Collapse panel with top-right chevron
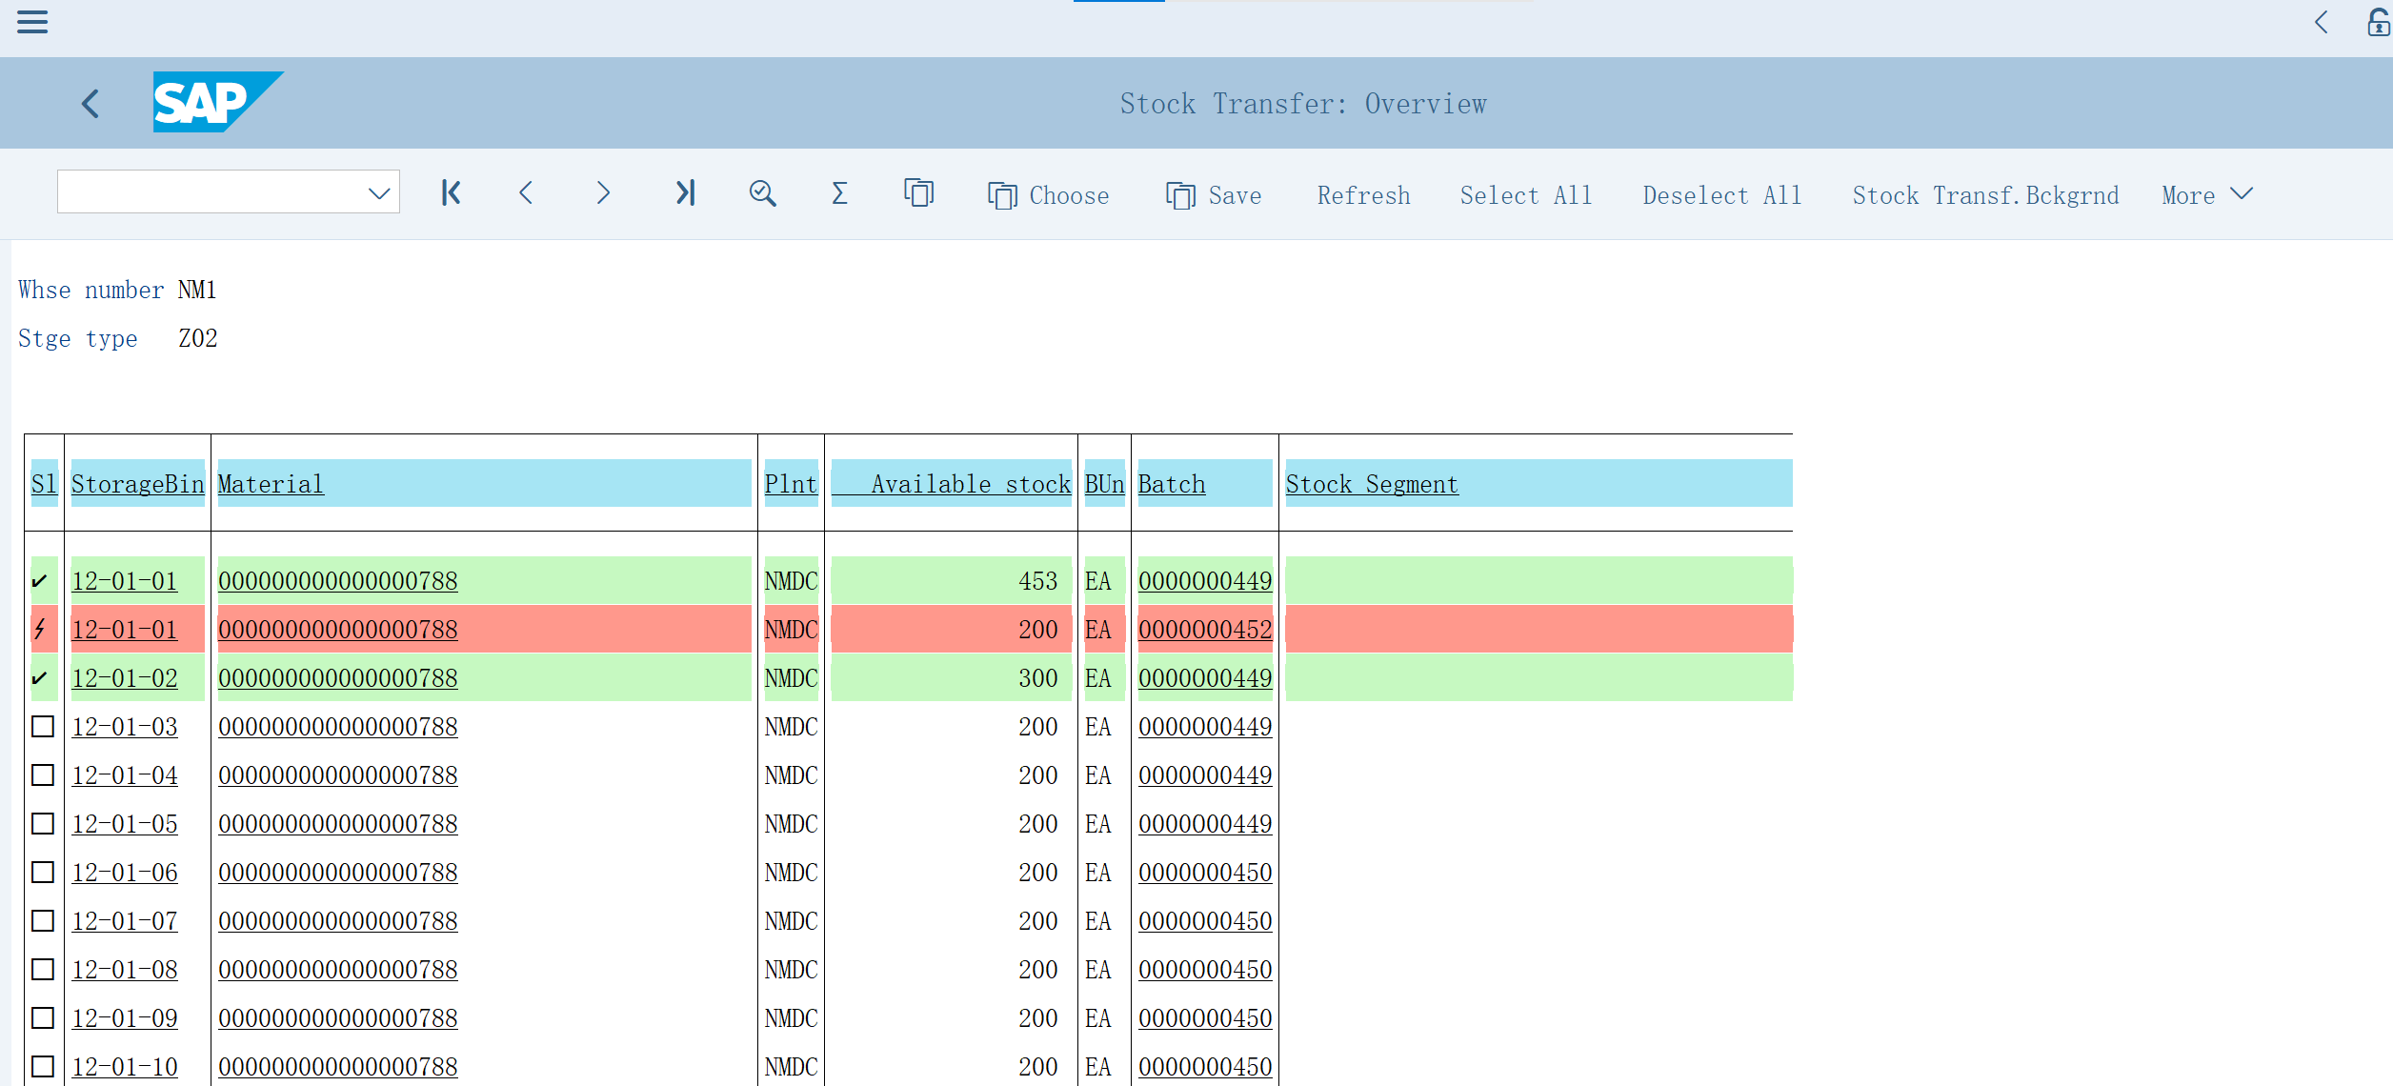 pos(2322,22)
